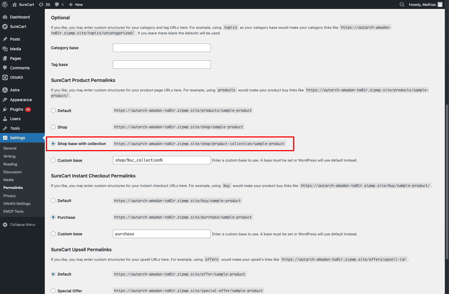Image resolution: width=449 pixels, height=294 pixels.
Task: Click the Dashboard gauge icon
Action: (x=5, y=17)
